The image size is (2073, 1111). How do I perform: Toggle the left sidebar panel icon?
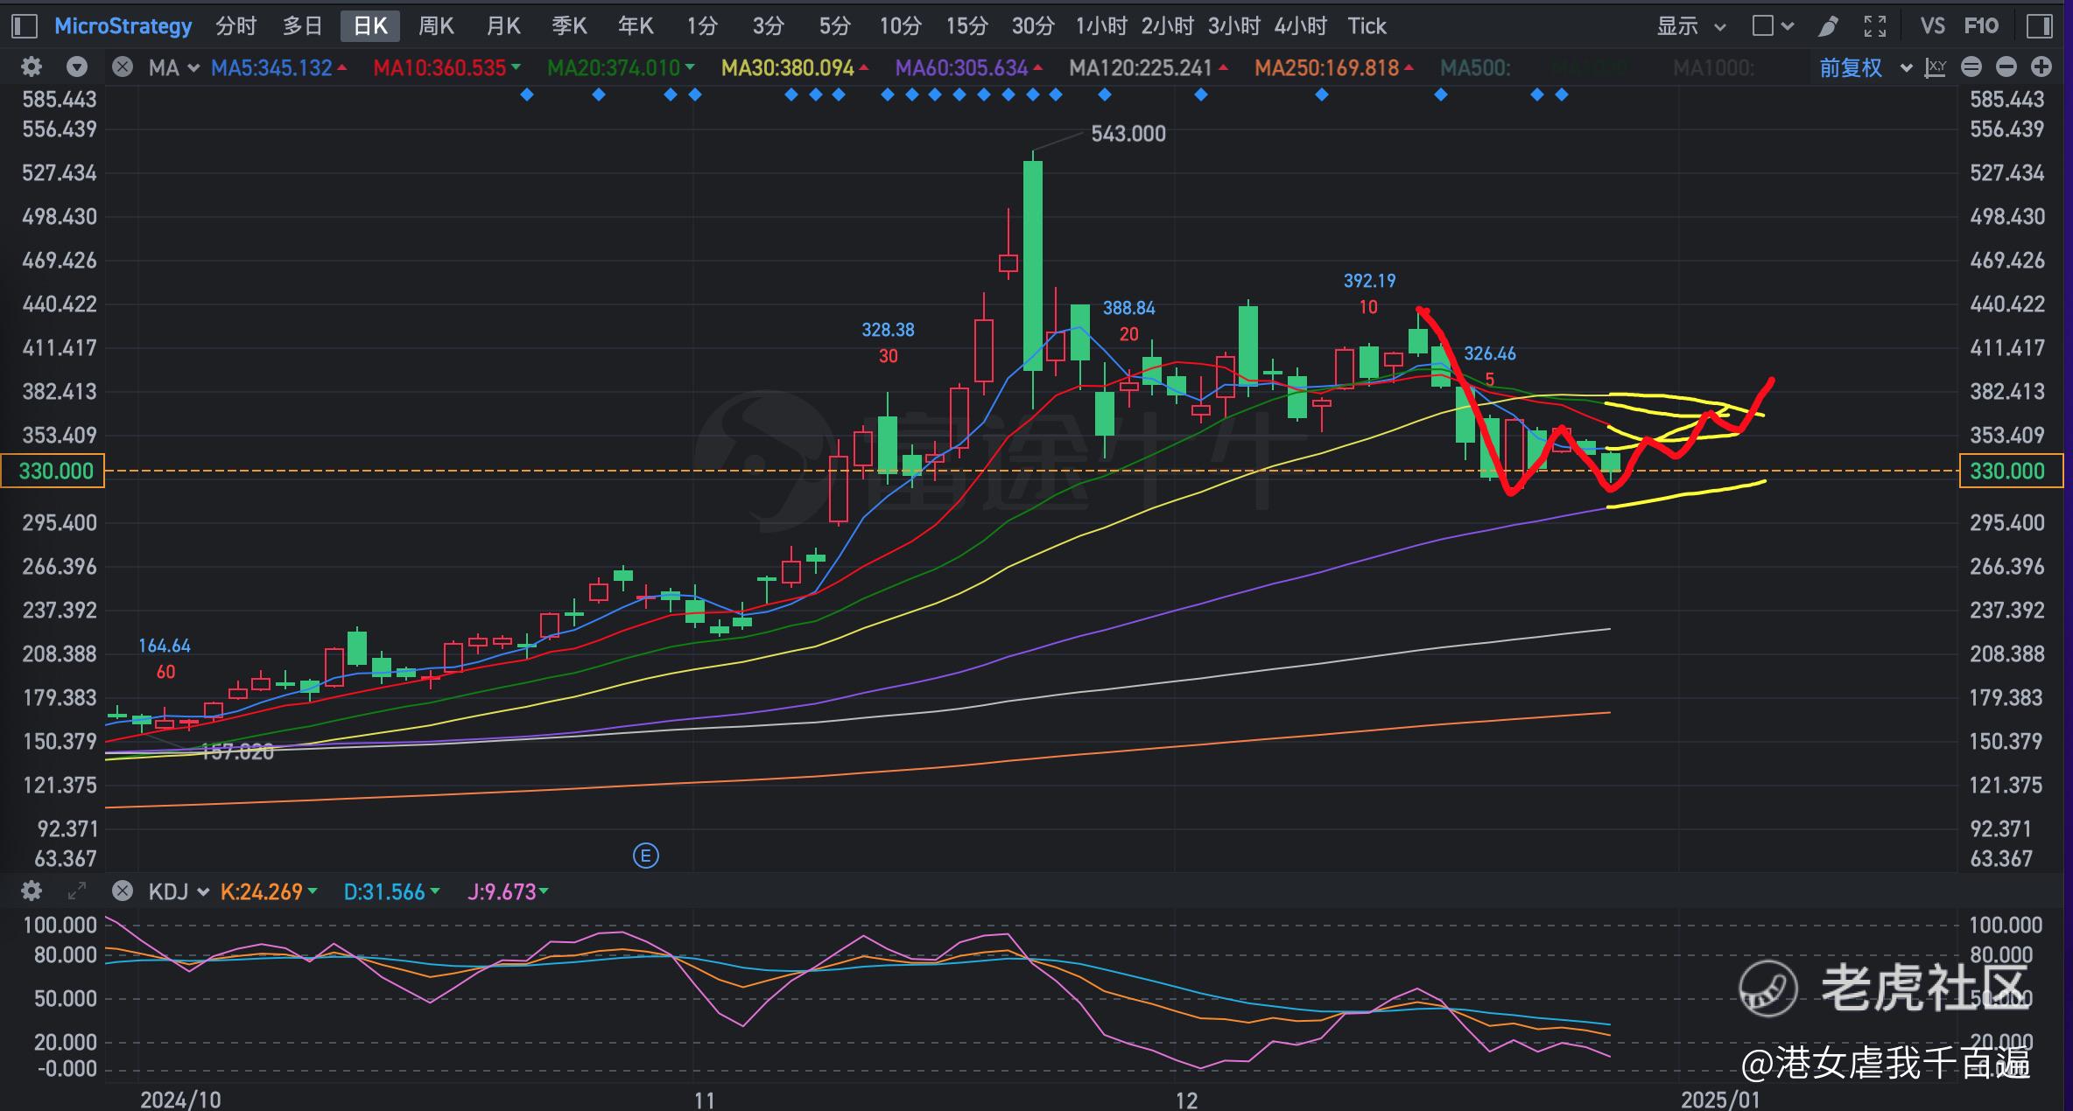[x=25, y=26]
